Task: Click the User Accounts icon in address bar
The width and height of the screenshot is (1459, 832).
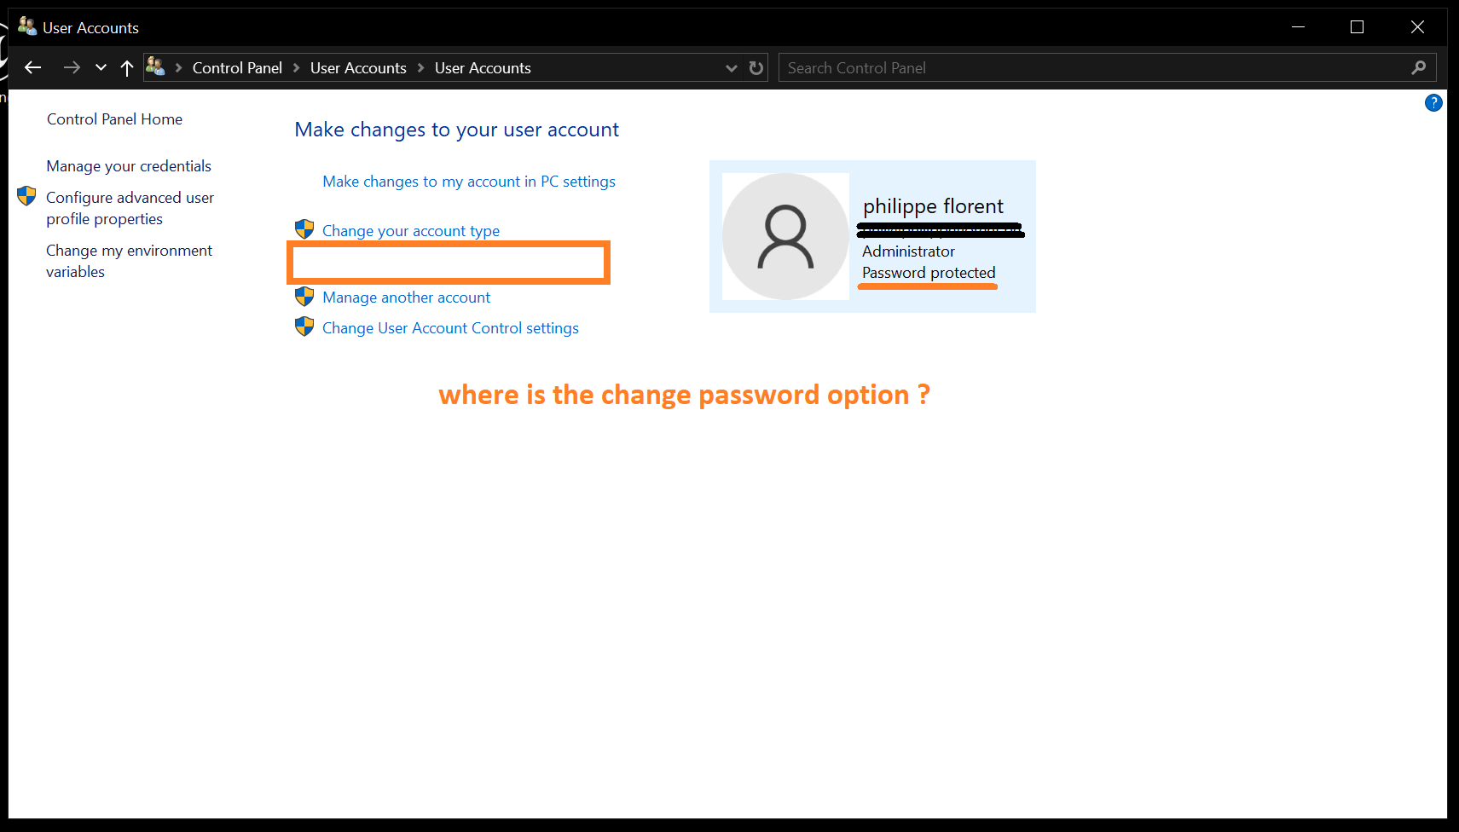Action: pos(155,66)
